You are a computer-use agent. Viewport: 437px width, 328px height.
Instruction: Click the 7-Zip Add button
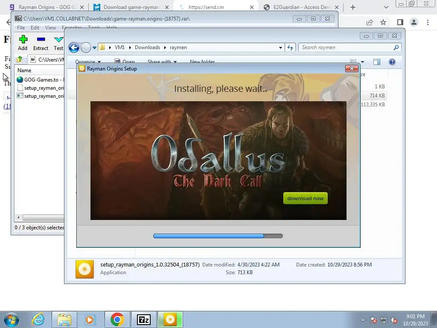coord(23,43)
